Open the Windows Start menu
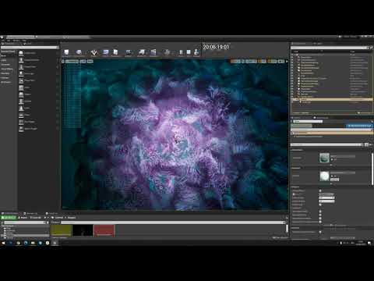 [3, 243]
